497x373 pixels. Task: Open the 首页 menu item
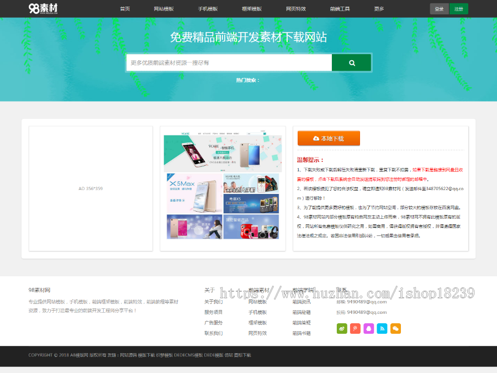click(x=125, y=9)
